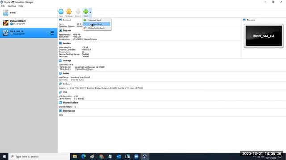Click the Graphics Controller VBoxSVGA value

86,50
